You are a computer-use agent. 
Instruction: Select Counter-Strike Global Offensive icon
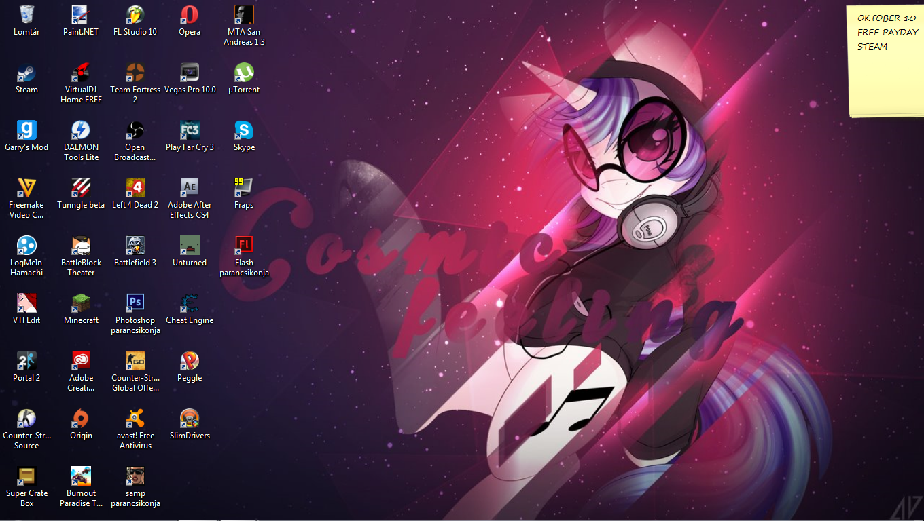[x=135, y=360]
